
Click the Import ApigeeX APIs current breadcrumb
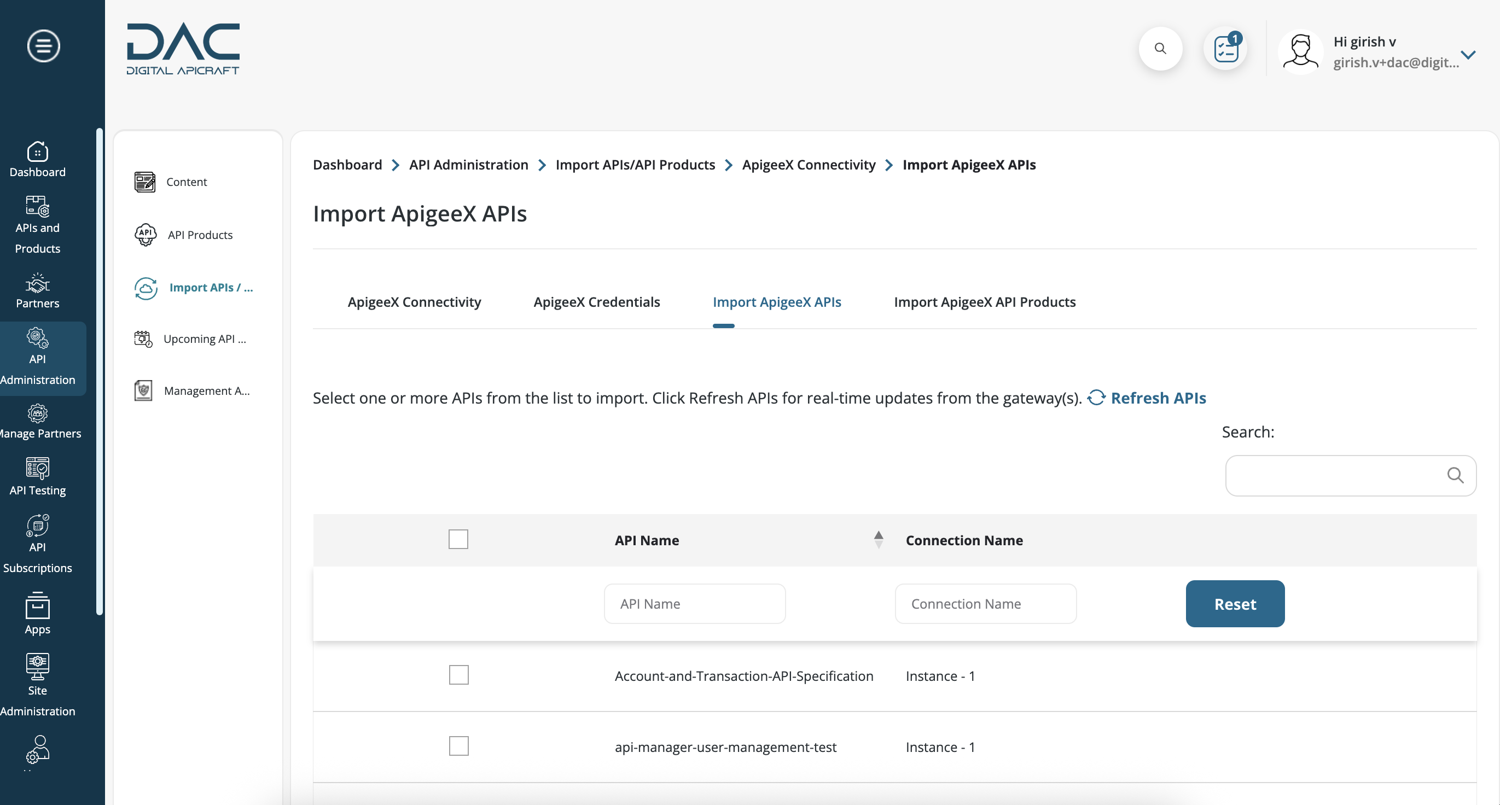[969, 165]
